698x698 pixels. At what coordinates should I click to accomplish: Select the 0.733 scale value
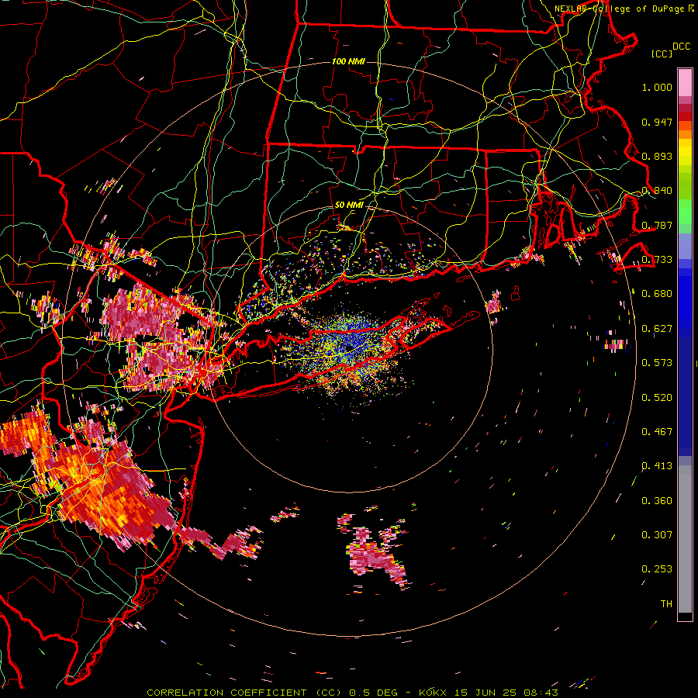657,260
